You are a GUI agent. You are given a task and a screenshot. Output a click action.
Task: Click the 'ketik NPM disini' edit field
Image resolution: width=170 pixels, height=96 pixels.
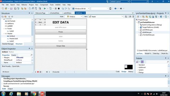pos(61,27)
